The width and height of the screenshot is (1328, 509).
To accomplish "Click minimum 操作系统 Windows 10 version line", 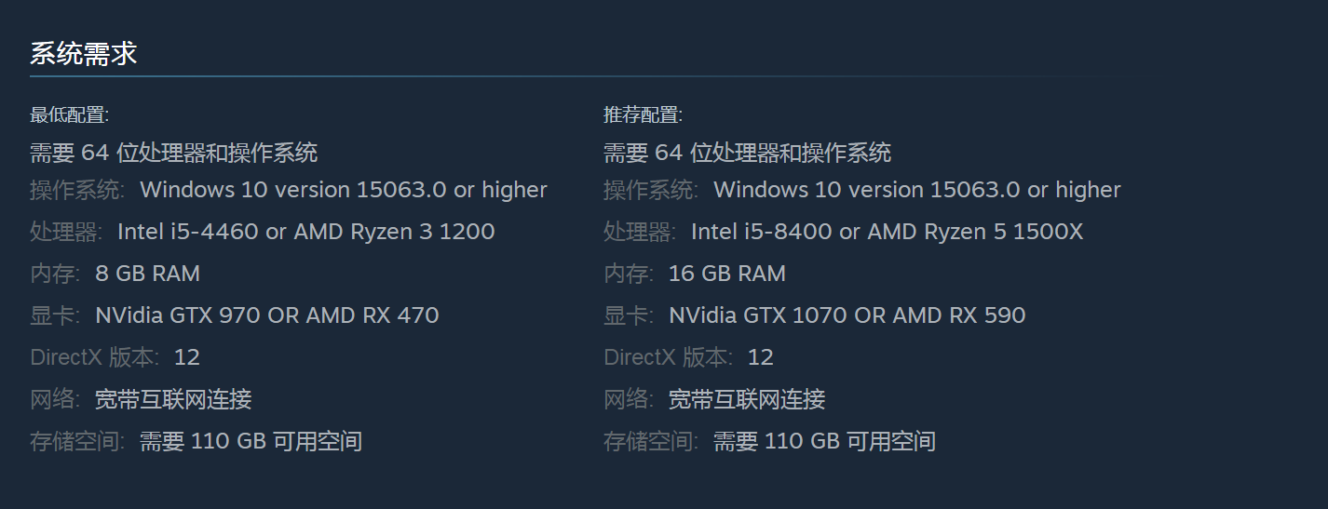I will coord(289,190).
